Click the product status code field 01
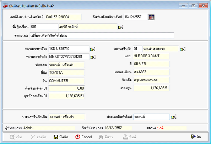Image resolution: width=211 pixels, height=144 pixels. pos(137,49)
